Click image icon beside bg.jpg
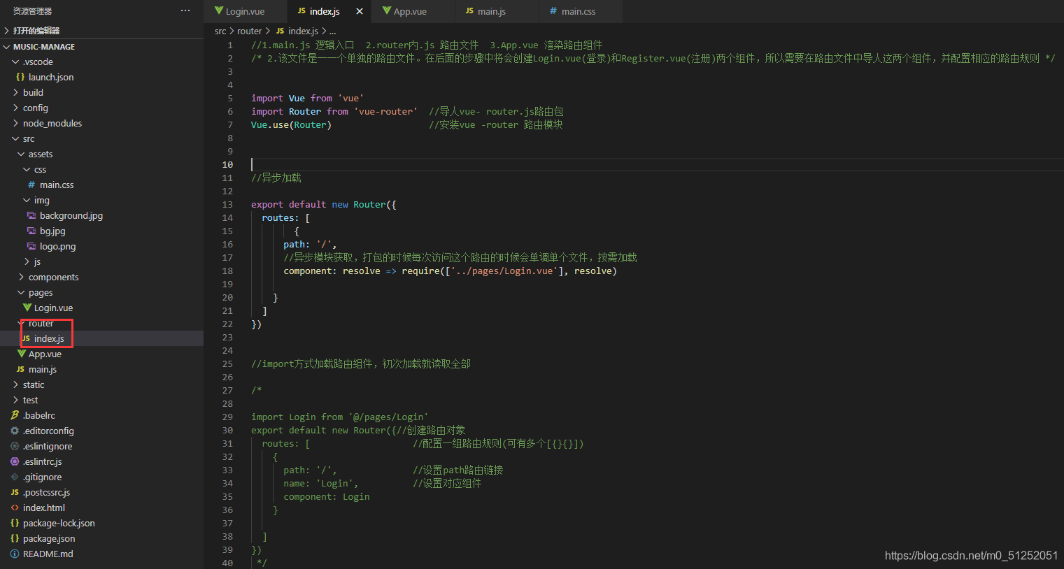The width and height of the screenshot is (1064, 569). click(31, 231)
